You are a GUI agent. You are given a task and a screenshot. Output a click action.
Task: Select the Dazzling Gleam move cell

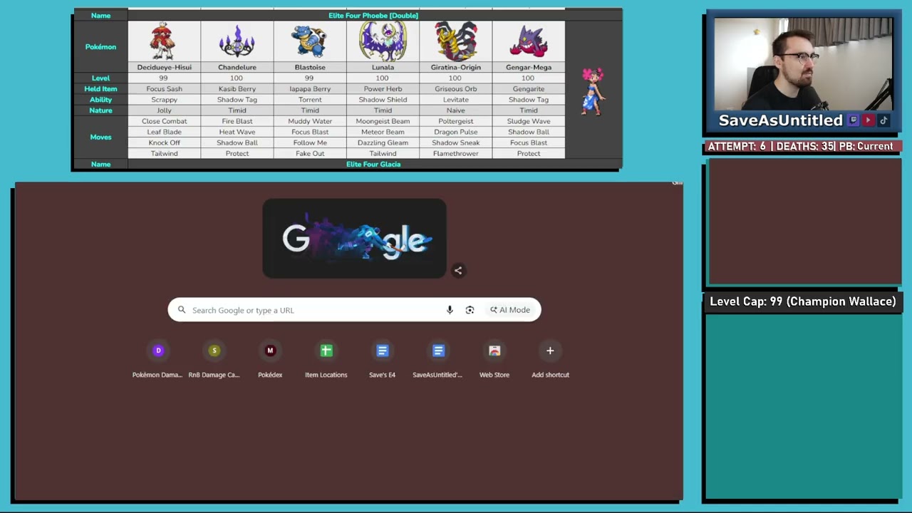[x=383, y=142]
